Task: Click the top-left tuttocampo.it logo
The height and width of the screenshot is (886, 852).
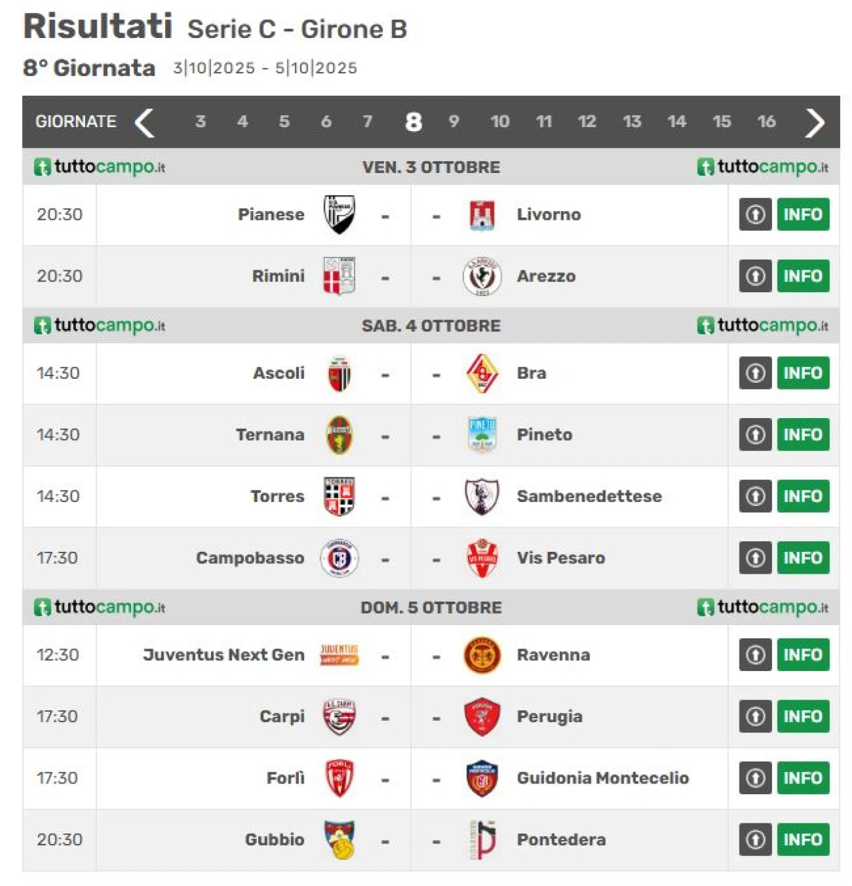Action: [x=99, y=166]
